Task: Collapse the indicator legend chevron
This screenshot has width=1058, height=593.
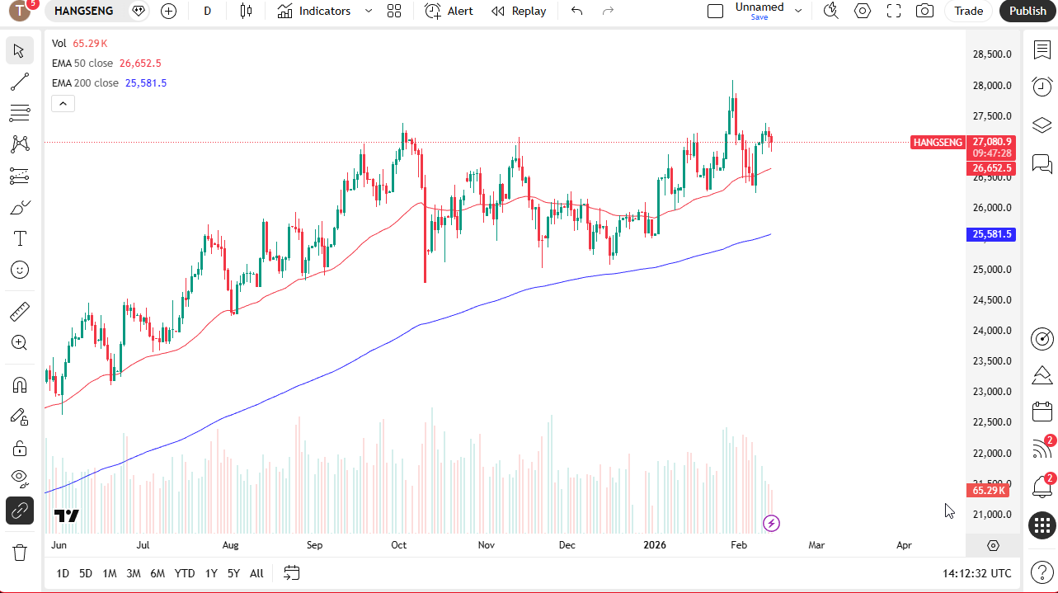Action: pos(63,103)
